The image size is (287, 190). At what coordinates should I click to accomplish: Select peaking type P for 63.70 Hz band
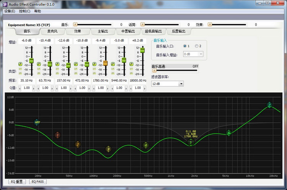pyautogui.click(x=39, y=64)
